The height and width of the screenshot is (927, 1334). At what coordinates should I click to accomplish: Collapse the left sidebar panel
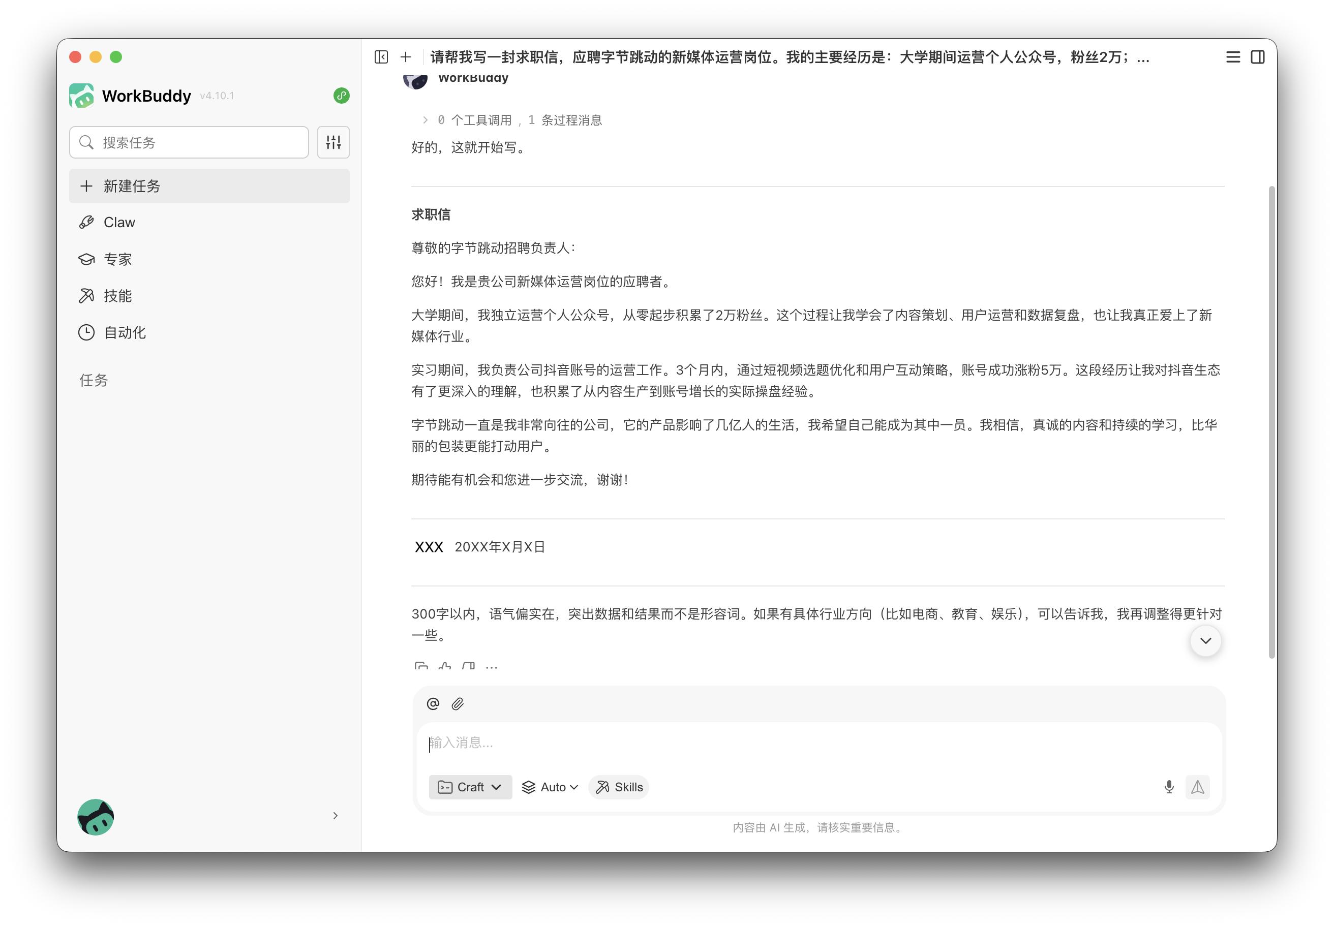point(381,57)
